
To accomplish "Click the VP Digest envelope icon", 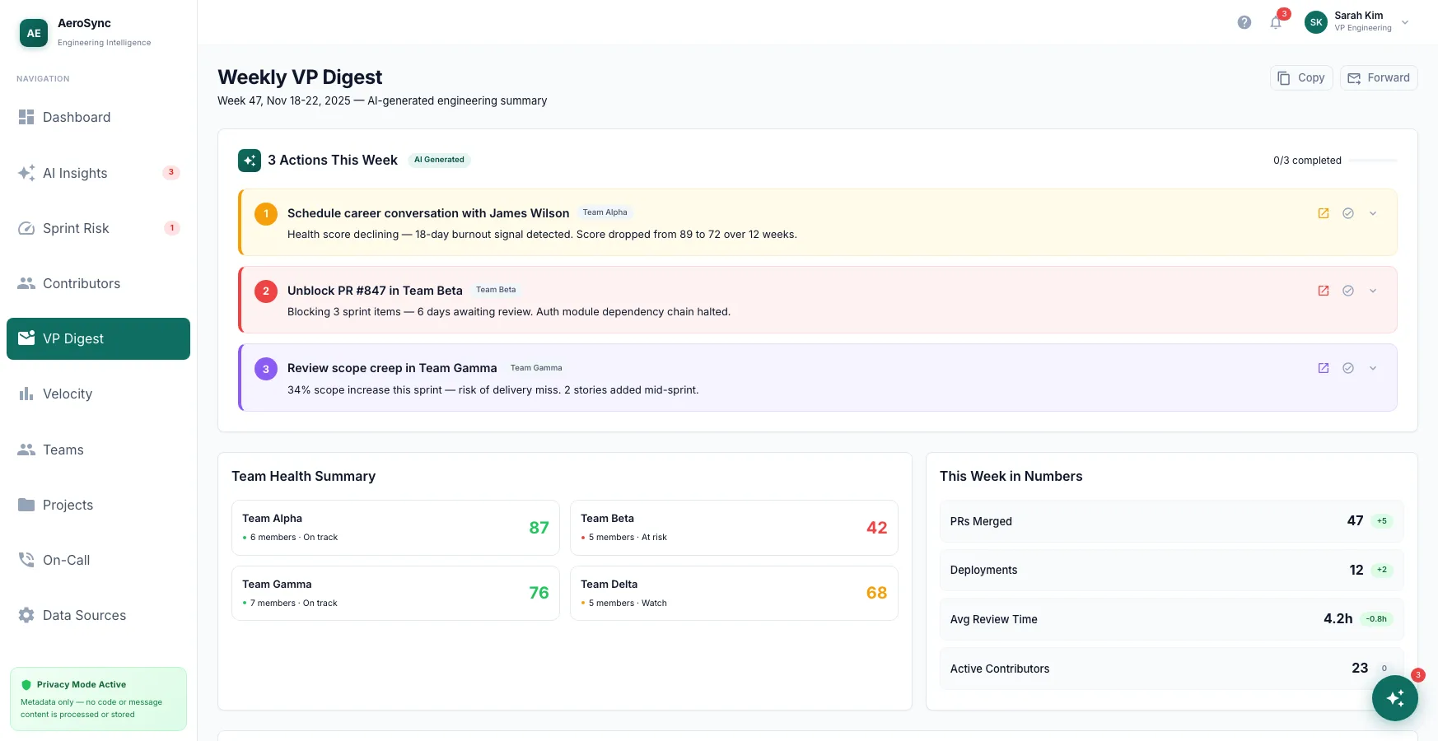I will pyautogui.click(x=26, y=338).
